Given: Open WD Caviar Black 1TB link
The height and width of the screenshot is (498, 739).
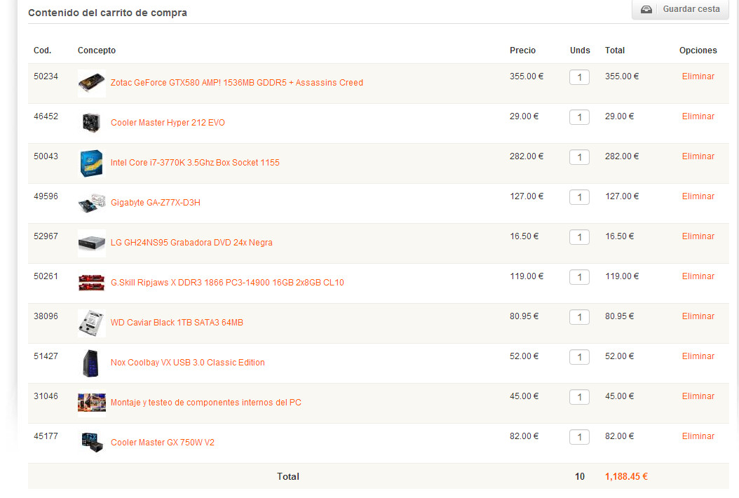Looking at the screenshot, I should [177, 323].
